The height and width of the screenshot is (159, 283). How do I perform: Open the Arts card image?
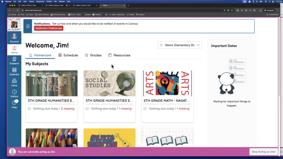[167, 83]
